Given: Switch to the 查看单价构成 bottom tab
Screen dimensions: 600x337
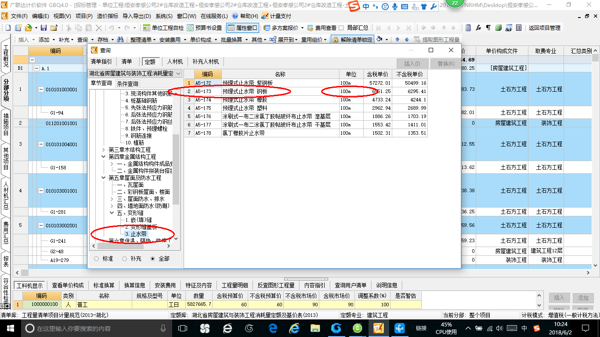Looking at the screenshot, I should click(x=68, y=285).
